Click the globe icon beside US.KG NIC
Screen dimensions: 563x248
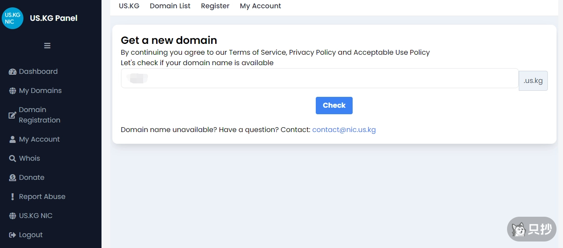pos(12,216)
